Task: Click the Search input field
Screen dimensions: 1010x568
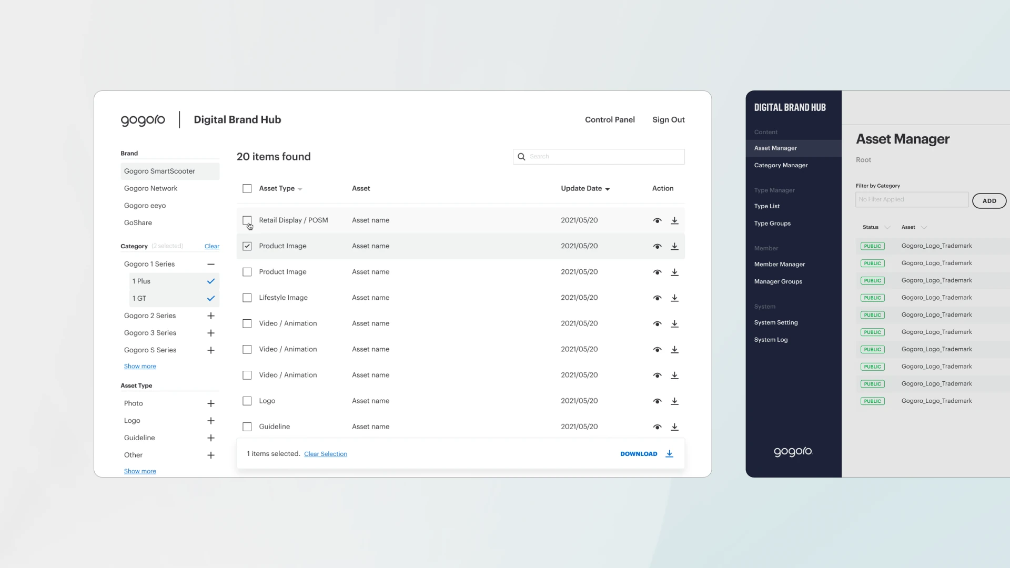Action: (x=599, y=157)
